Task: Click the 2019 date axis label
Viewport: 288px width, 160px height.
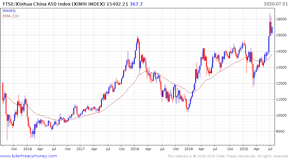Action: point(189,149)
